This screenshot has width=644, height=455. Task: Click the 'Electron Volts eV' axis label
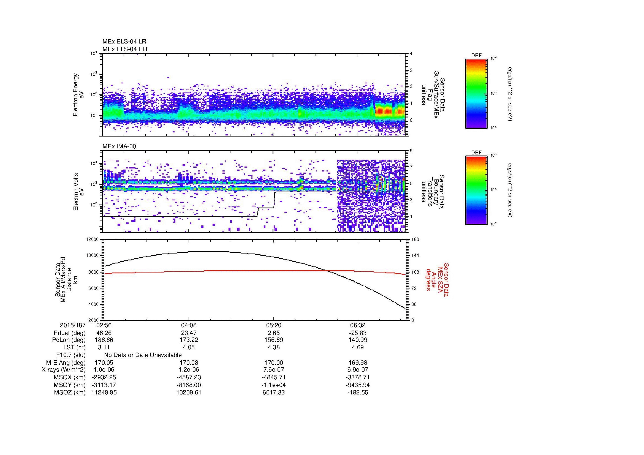(78, 192)
